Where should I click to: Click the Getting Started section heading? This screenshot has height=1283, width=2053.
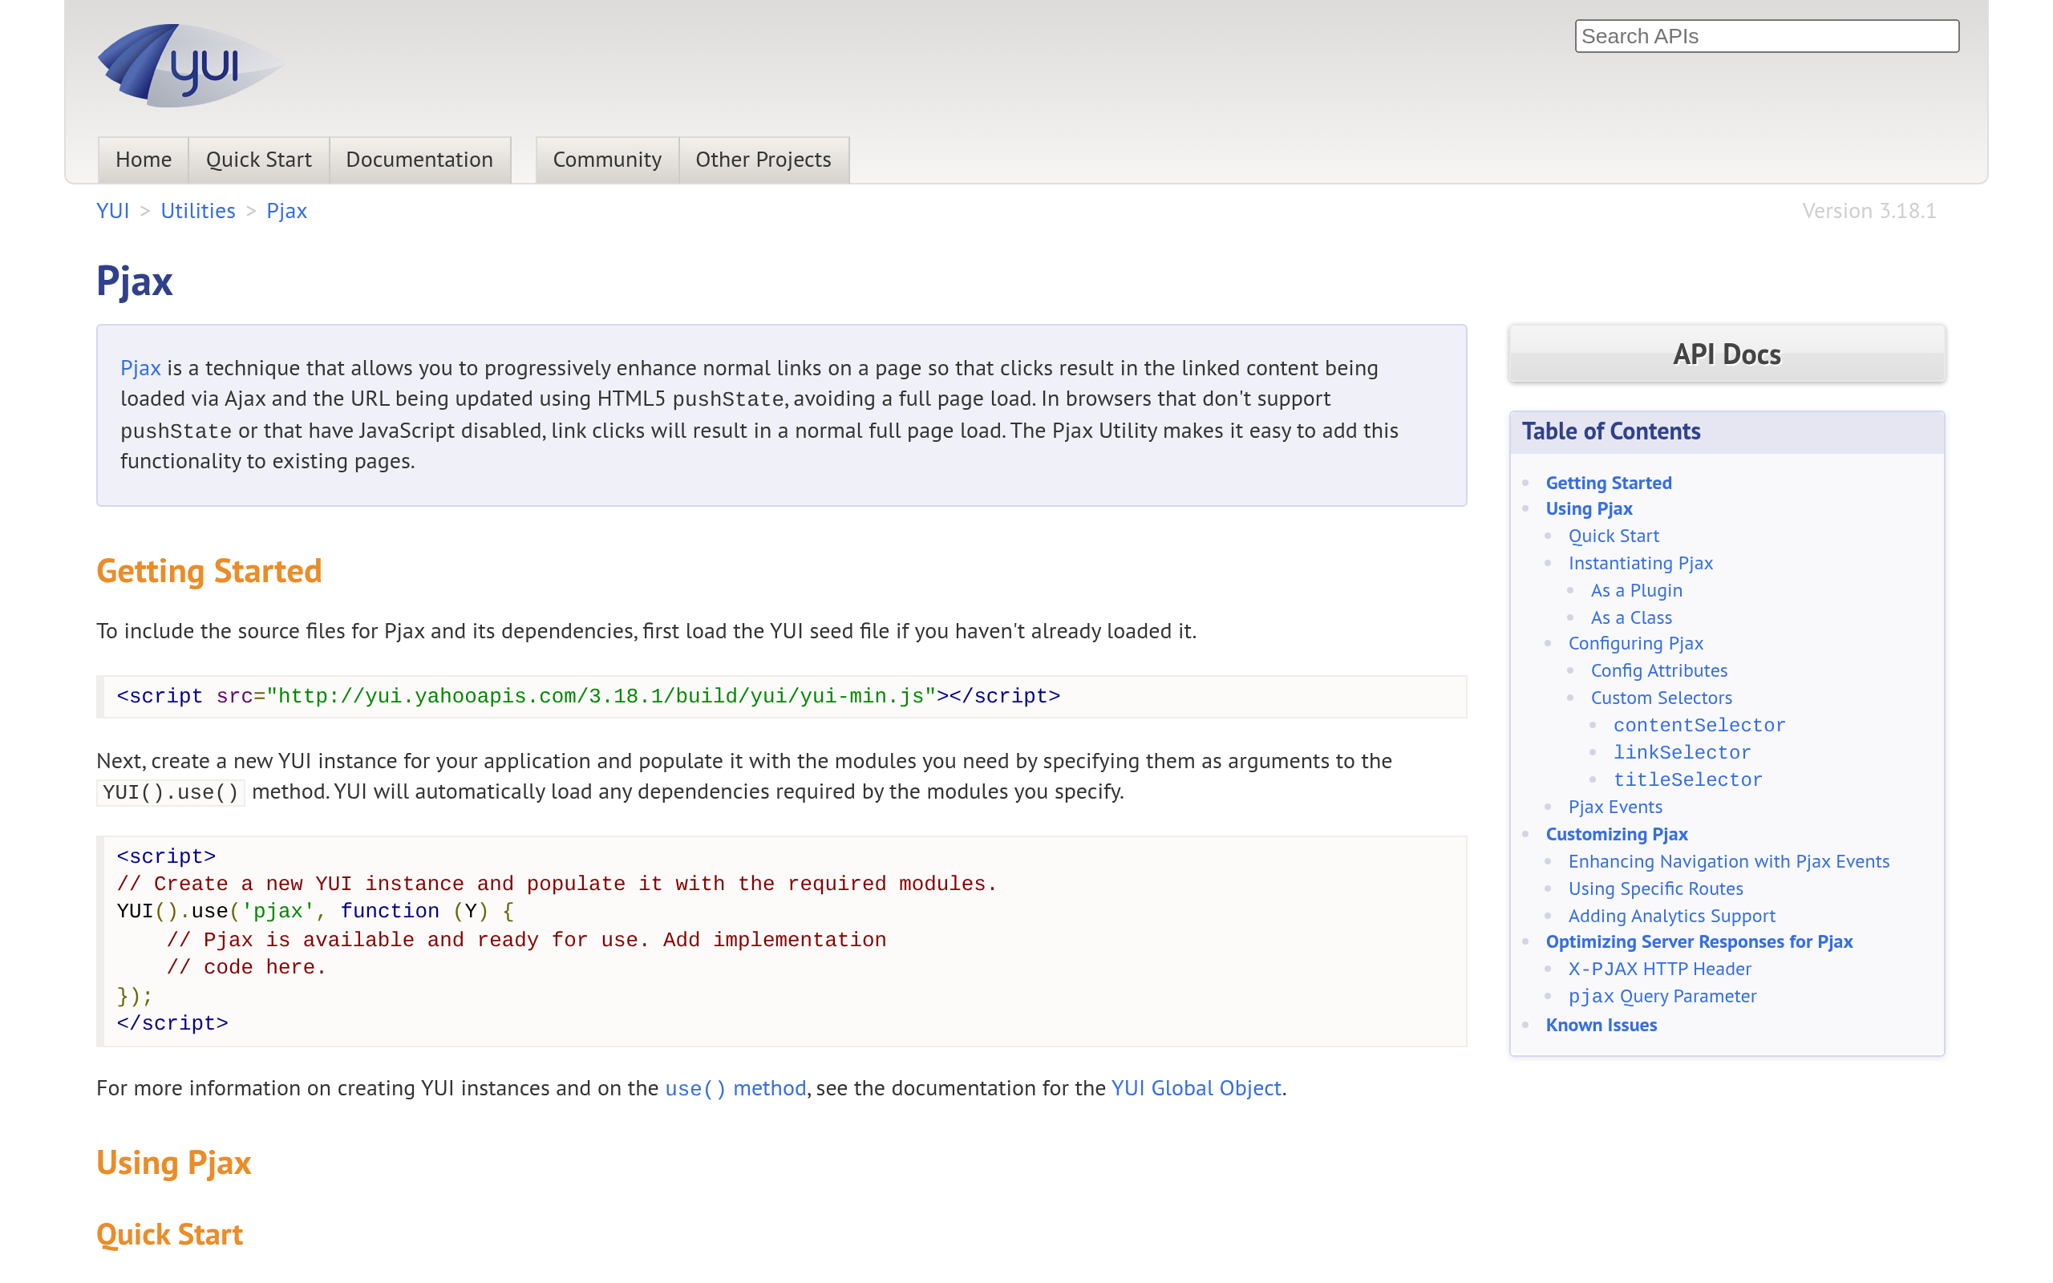pos(209,571)
